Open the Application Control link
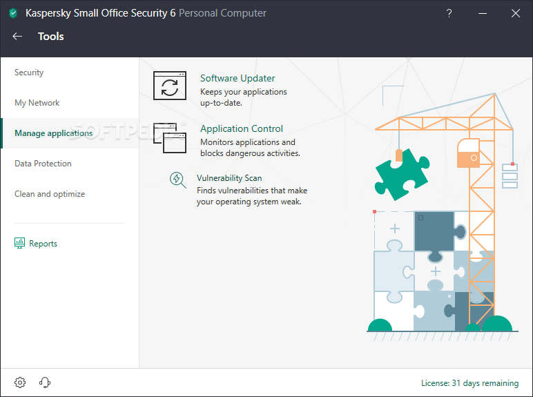 pyautogui.click(x=242, y=128)
